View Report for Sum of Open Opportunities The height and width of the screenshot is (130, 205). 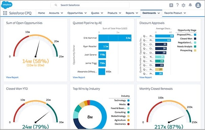pyautogui.click(x=12, y=77)
